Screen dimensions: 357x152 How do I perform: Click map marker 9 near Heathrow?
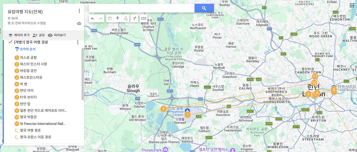coord(163,109)
